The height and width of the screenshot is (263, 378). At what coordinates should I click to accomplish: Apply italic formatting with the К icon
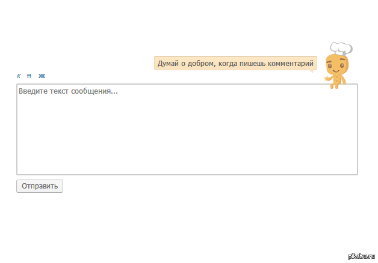(x=19, y=76)
